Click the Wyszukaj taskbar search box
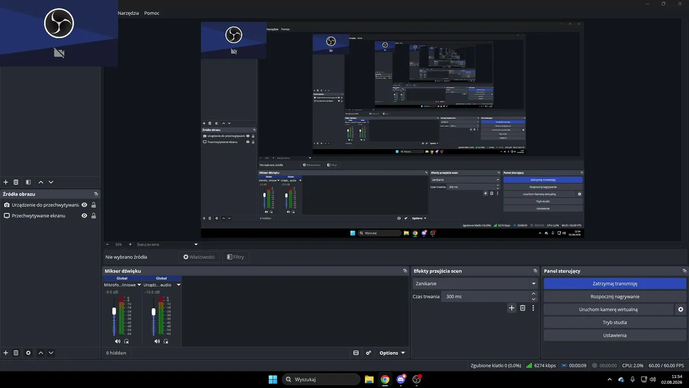This screenshot has width=689, height=388. [321, 379]
